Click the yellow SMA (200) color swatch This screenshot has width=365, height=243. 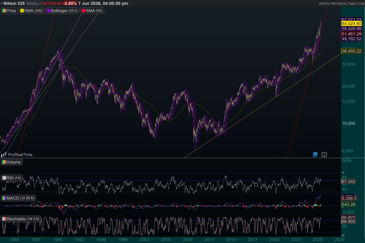22,11
